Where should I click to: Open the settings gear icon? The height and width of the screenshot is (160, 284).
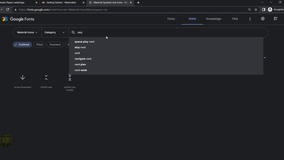click(263, 19)
